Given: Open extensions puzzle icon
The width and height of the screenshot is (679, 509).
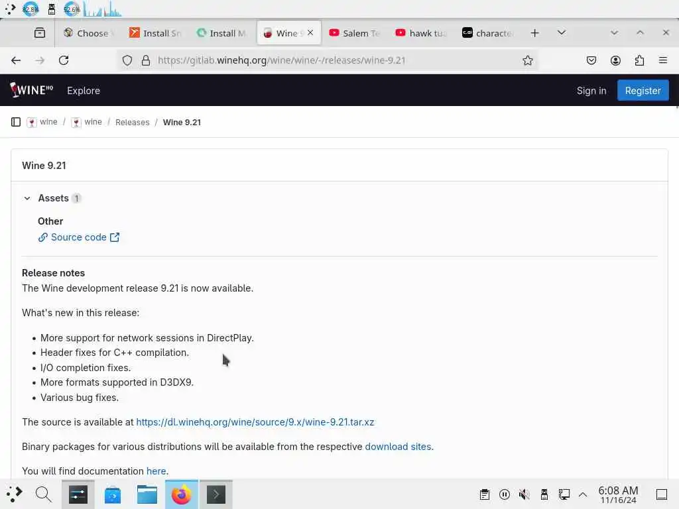Looking at the screenshot, I should [x=639, y=60].
